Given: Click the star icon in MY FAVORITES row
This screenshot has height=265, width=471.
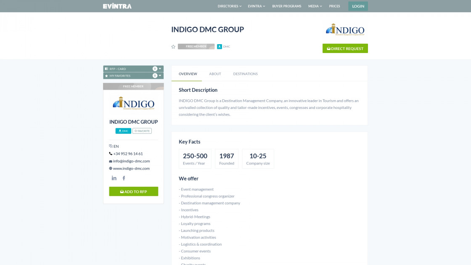Looking at the screenshot, I should coord(106,76).
